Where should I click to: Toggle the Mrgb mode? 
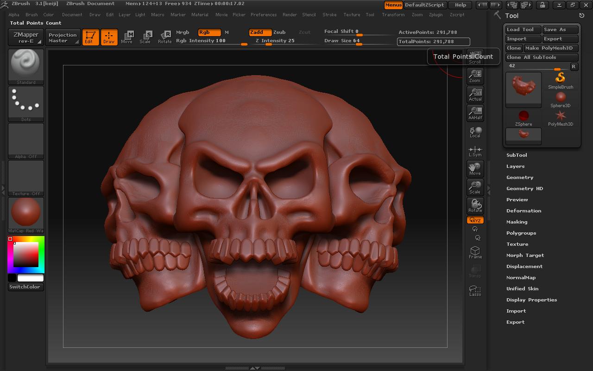tap(183, 32)
